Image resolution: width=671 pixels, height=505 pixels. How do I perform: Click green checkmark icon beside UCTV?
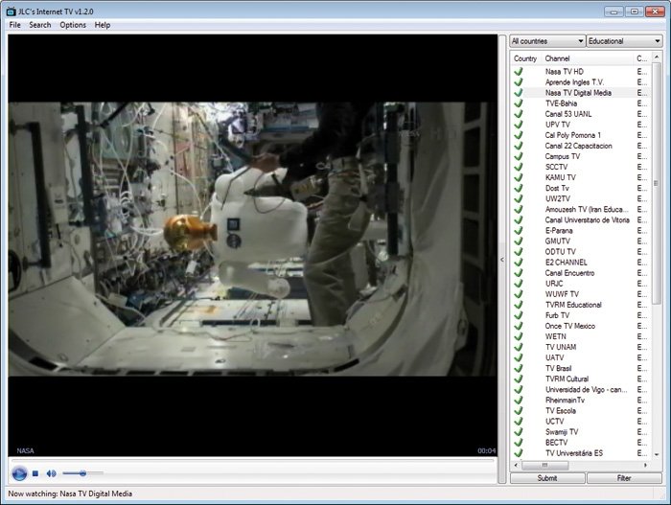[519, 421]
